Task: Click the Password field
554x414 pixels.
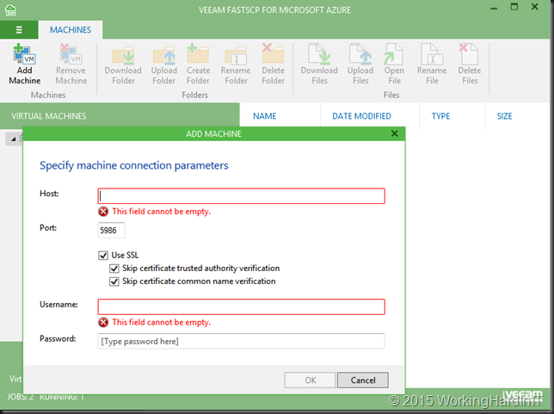Action: [x=242, y=341]
